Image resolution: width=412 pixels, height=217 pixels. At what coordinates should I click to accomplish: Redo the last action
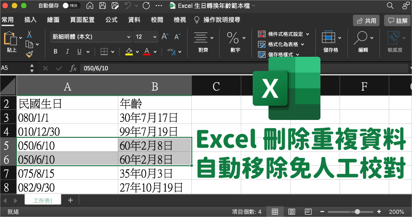tap(146, 5)
